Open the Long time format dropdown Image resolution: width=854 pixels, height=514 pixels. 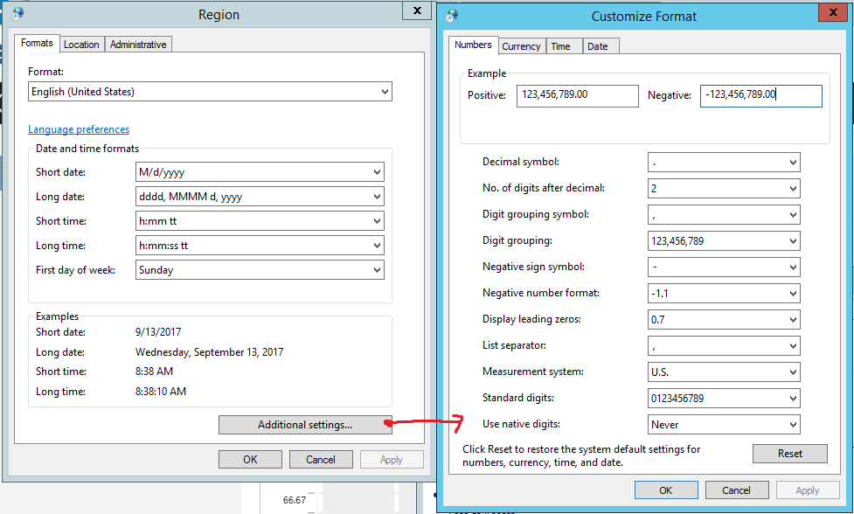point(260,246)
